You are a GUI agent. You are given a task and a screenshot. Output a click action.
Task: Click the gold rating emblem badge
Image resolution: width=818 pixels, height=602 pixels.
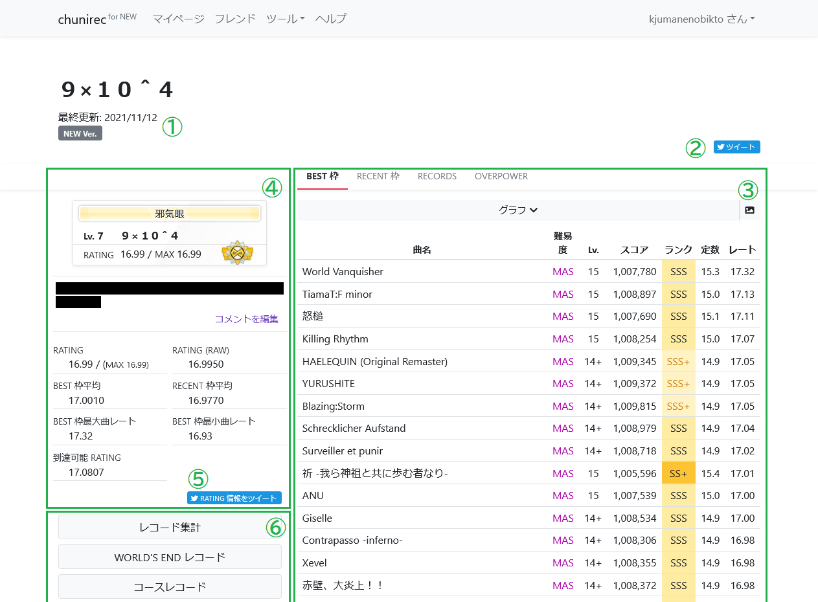pos(237,252)
